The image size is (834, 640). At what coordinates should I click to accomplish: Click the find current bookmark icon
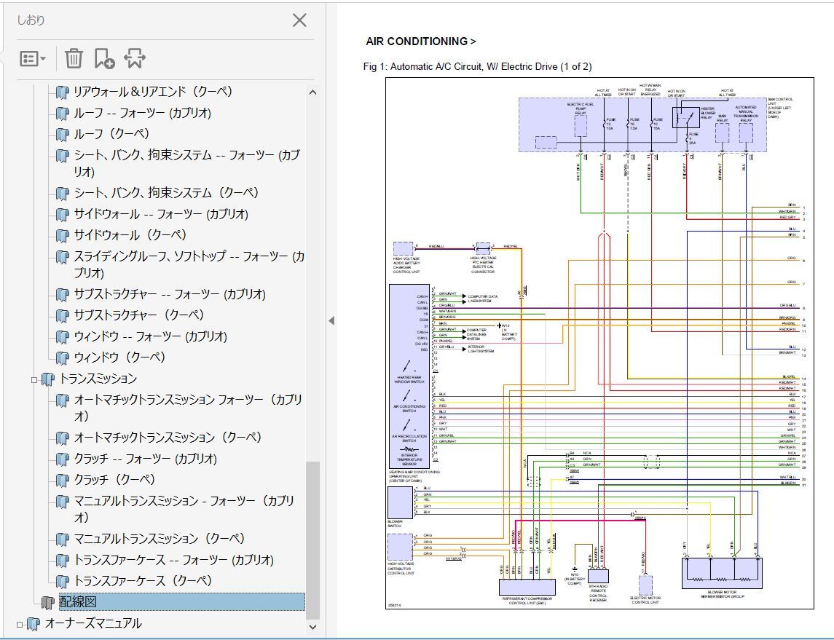pyautogui.click(x=135, y=59)
